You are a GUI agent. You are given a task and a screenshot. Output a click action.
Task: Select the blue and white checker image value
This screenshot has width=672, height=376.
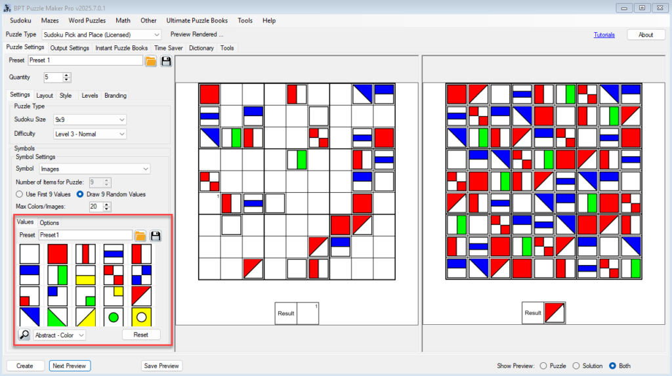coord(142,275)
